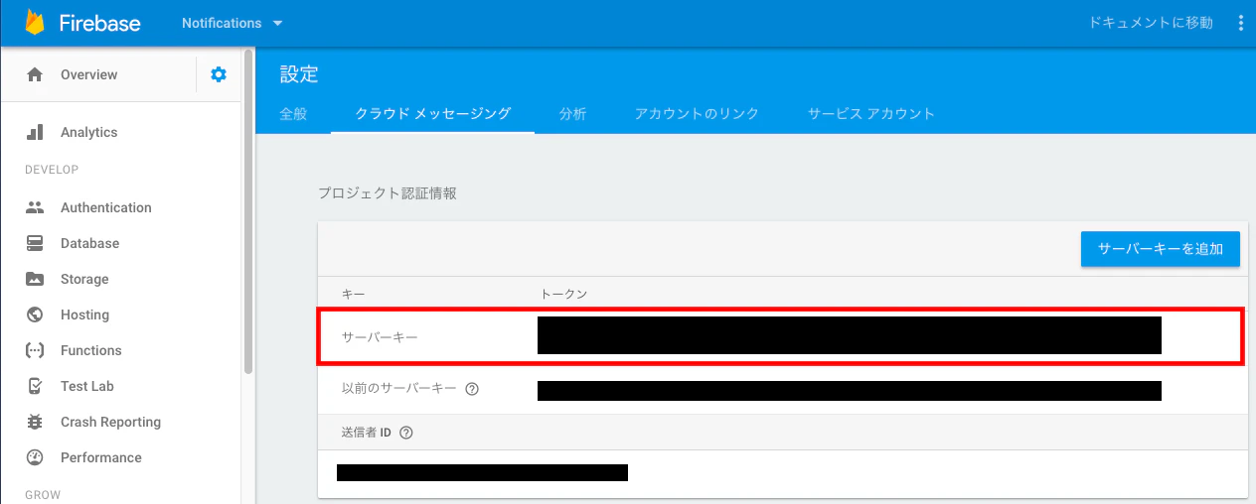This screenshot has height=504, width=1256.
Task: Open the Storage section
Action: point(84,279)
